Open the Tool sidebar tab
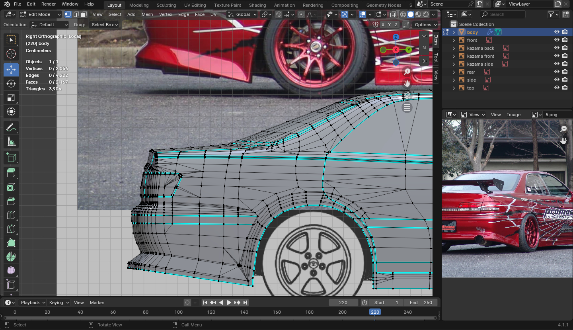The height and width of the screenshot is (330, 573). click(436, 57)
